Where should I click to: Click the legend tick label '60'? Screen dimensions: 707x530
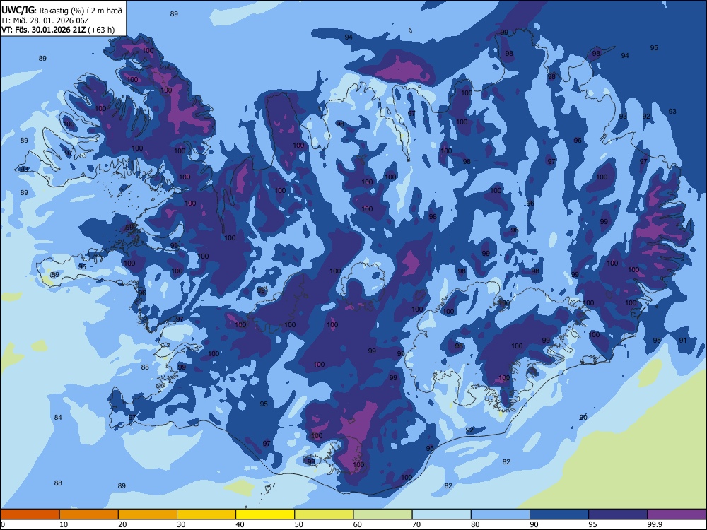[358, 524]
